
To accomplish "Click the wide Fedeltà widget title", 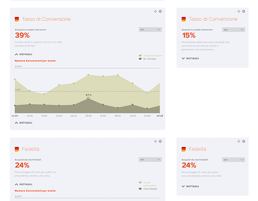I will coord(30,149).
